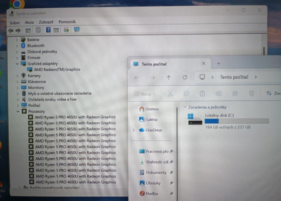Collapse the Procesory node

point(18,111)
